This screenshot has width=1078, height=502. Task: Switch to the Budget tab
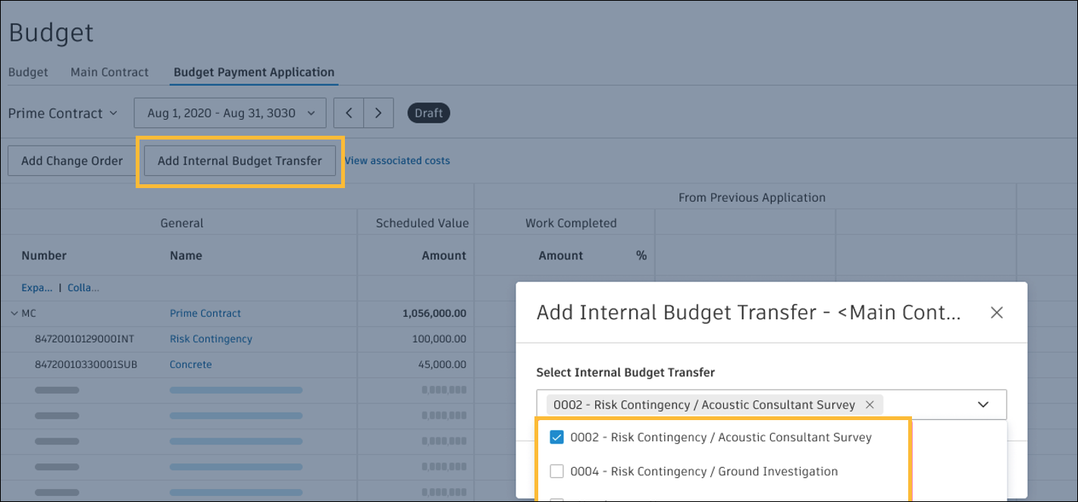[x=28, y=72]
